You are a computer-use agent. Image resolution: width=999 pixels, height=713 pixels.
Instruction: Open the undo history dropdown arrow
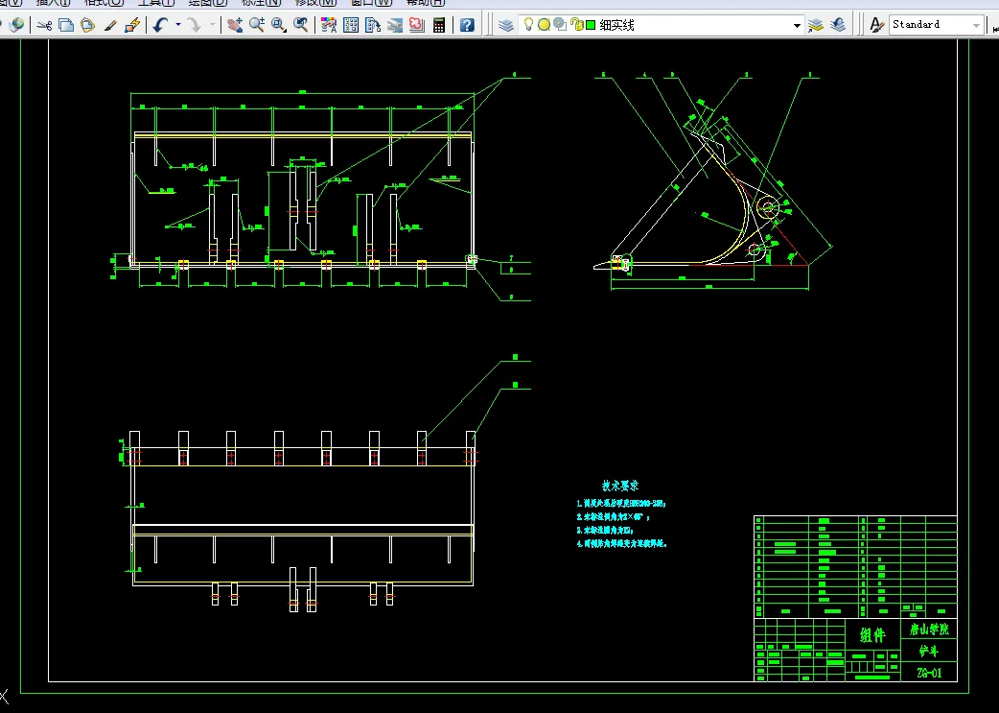[177, 25]
